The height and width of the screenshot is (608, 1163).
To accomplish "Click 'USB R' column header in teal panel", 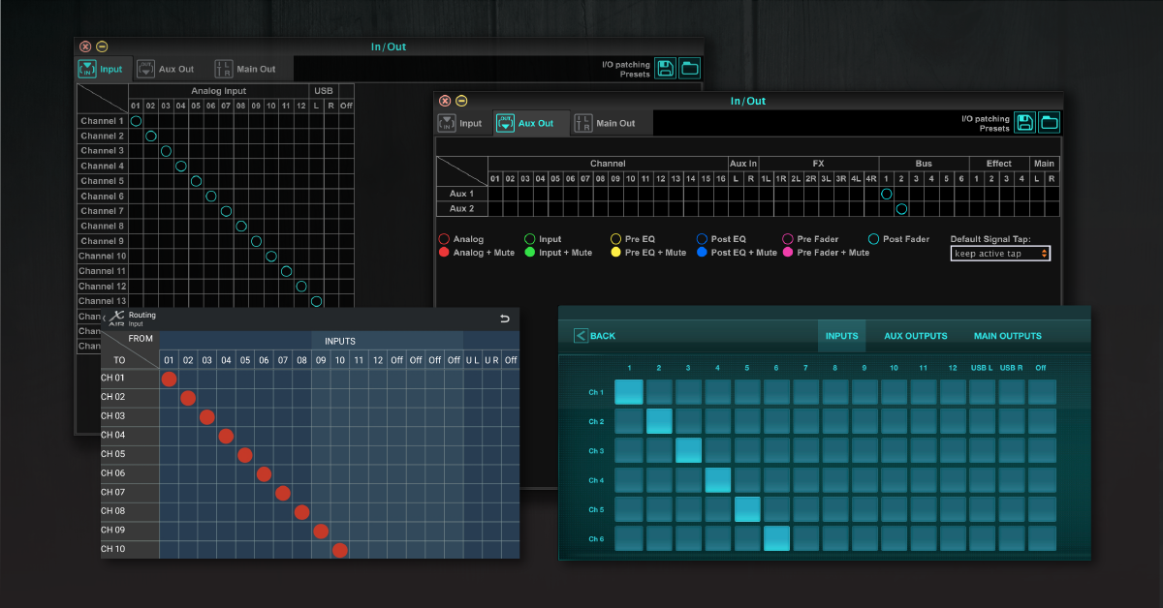I will [x=1012, y=368].
